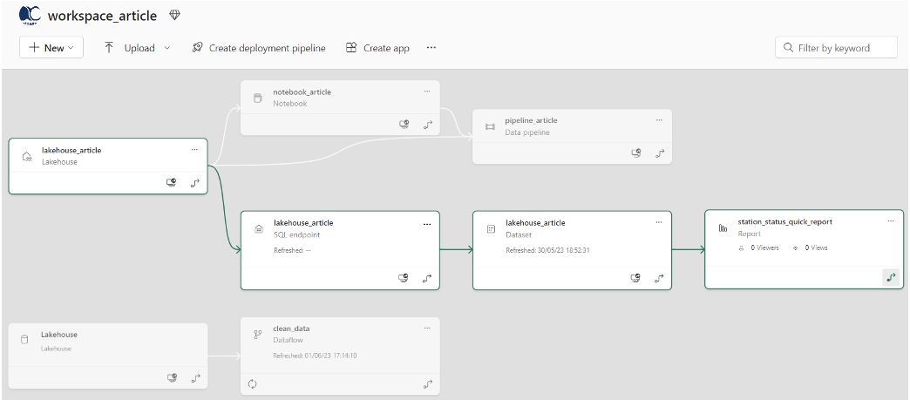Open the New dropdown menu

tap(51, 48)
